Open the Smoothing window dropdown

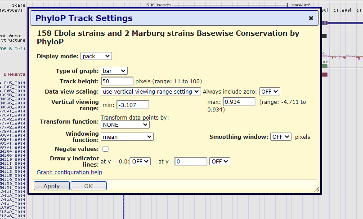(x=281, y=137)
